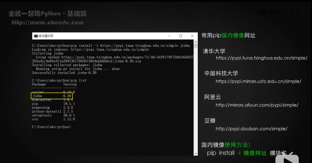
Task: Click the final empty C:\Users\uko-python> prompt
Action: point(51,127)
